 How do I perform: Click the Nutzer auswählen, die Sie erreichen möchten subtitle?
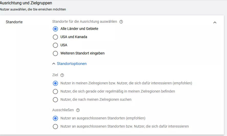point(33,9)
